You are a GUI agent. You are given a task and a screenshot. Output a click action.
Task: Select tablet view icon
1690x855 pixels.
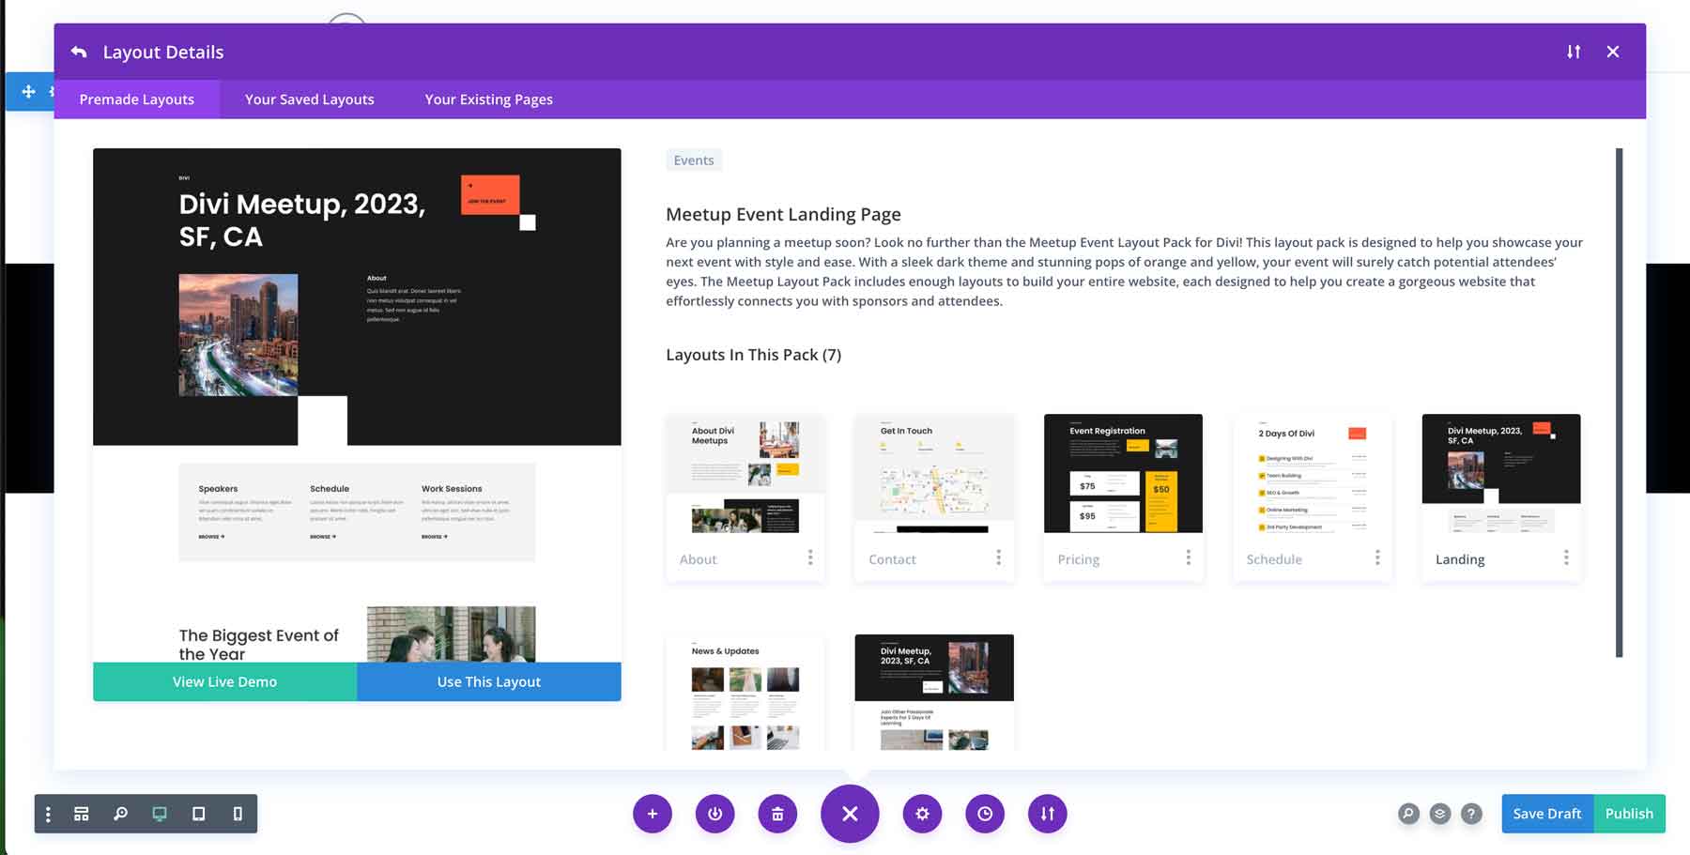coord(198,814)
